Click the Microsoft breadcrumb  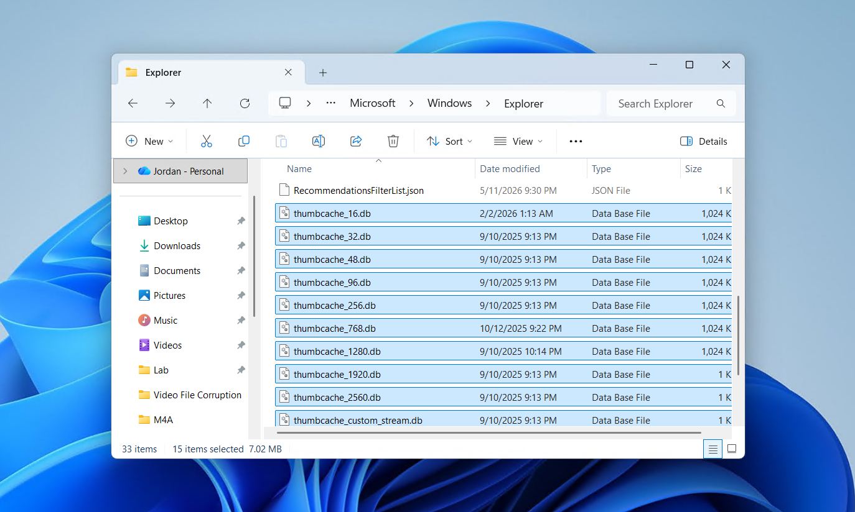point(373,103)
